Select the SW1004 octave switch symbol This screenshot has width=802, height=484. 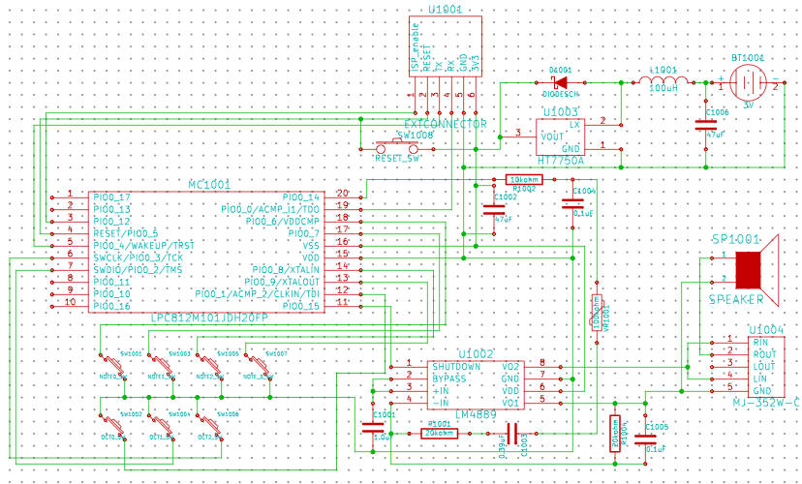click(x=161, y=427)
